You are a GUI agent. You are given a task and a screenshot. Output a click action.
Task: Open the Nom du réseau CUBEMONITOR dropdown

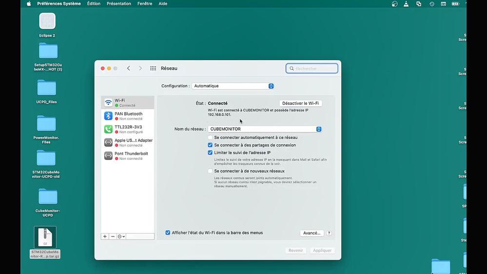265,129
